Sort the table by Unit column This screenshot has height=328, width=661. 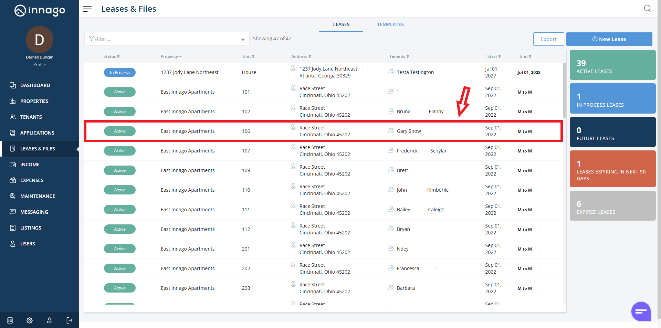tap(248, 56)
